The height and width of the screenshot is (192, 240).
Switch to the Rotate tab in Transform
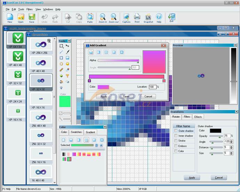click(176, 117)
